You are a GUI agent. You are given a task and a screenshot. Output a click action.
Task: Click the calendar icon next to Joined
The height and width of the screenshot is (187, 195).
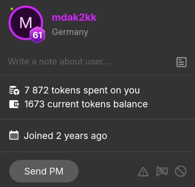click(14, 136)
